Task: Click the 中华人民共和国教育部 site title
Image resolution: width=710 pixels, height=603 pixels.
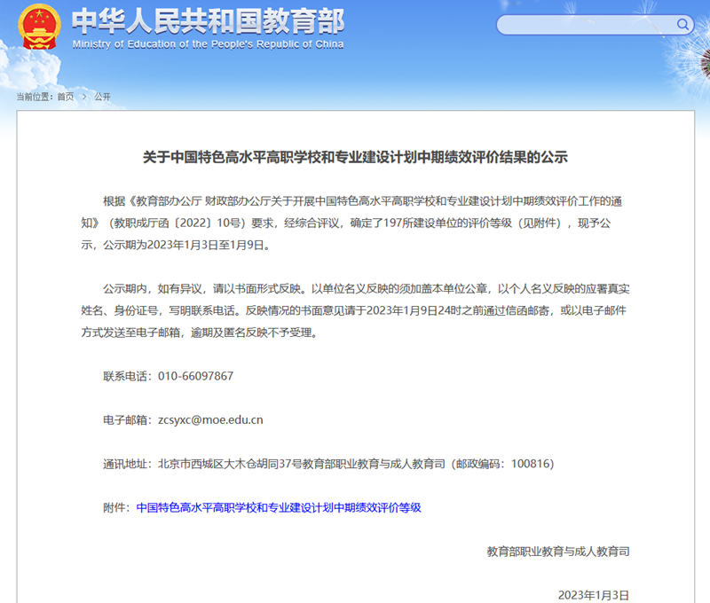Action: pos(208,21)
